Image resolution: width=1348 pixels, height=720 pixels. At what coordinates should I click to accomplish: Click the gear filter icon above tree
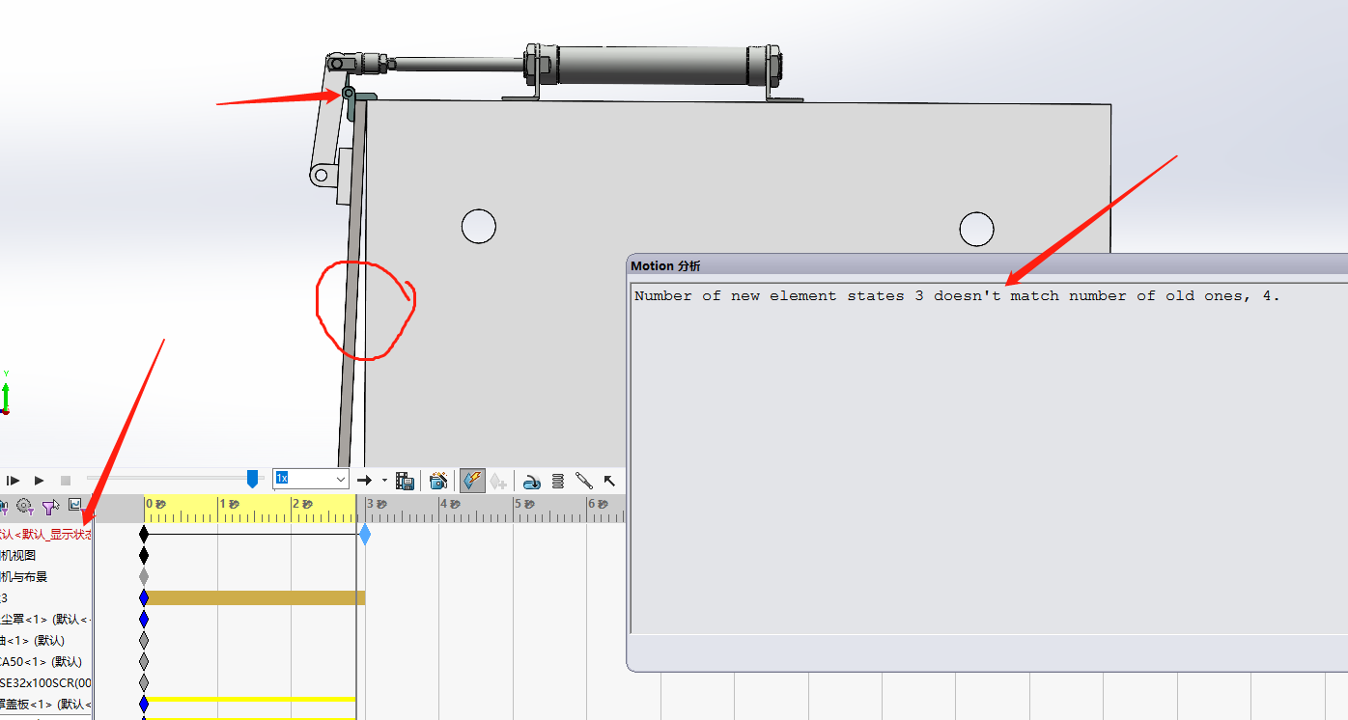point(25,507)
